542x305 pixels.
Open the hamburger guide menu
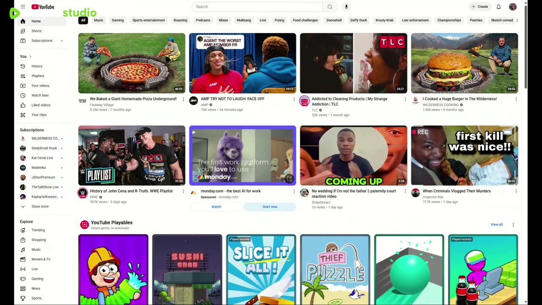tap(23, 7)
